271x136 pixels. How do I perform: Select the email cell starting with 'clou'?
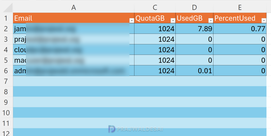pyautogui.click(x=74, y=50)
